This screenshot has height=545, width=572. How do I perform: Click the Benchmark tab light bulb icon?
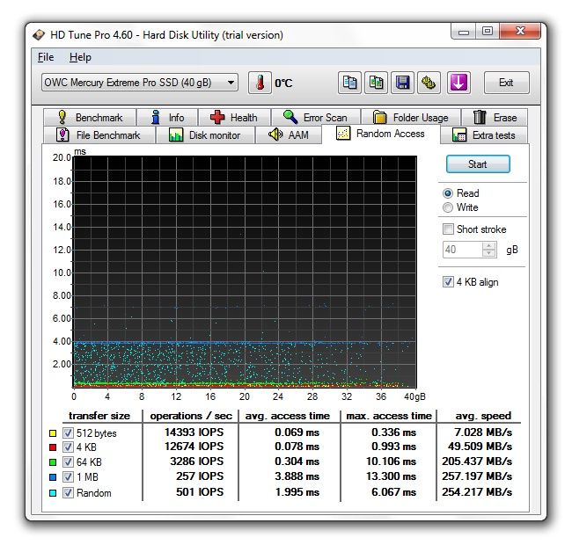coord(62,117)
